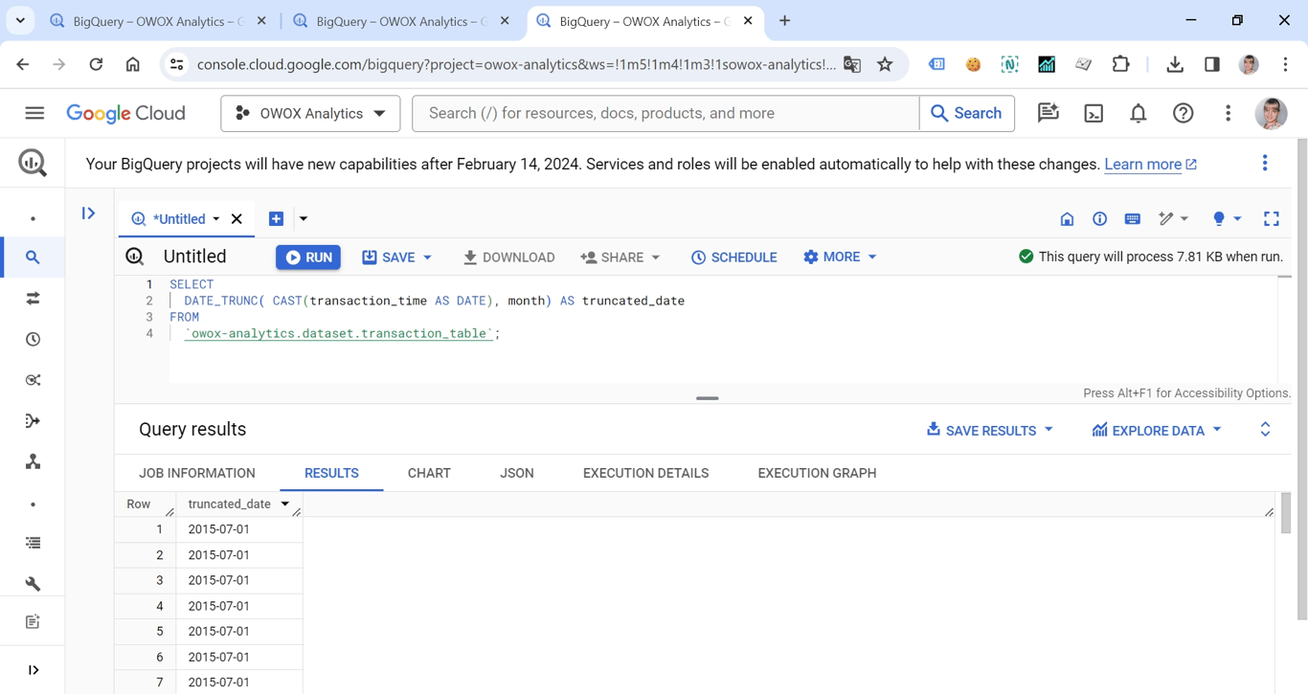Click the row 1 date cell 2015-07-01
This screenshot has height=694, width=1308.
point(239,529)
